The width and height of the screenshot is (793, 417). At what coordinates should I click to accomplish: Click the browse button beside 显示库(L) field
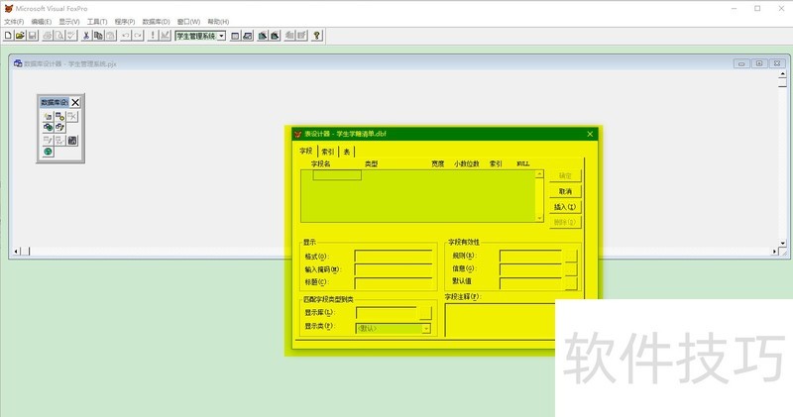pyautogui.click(x=425, y=313)
